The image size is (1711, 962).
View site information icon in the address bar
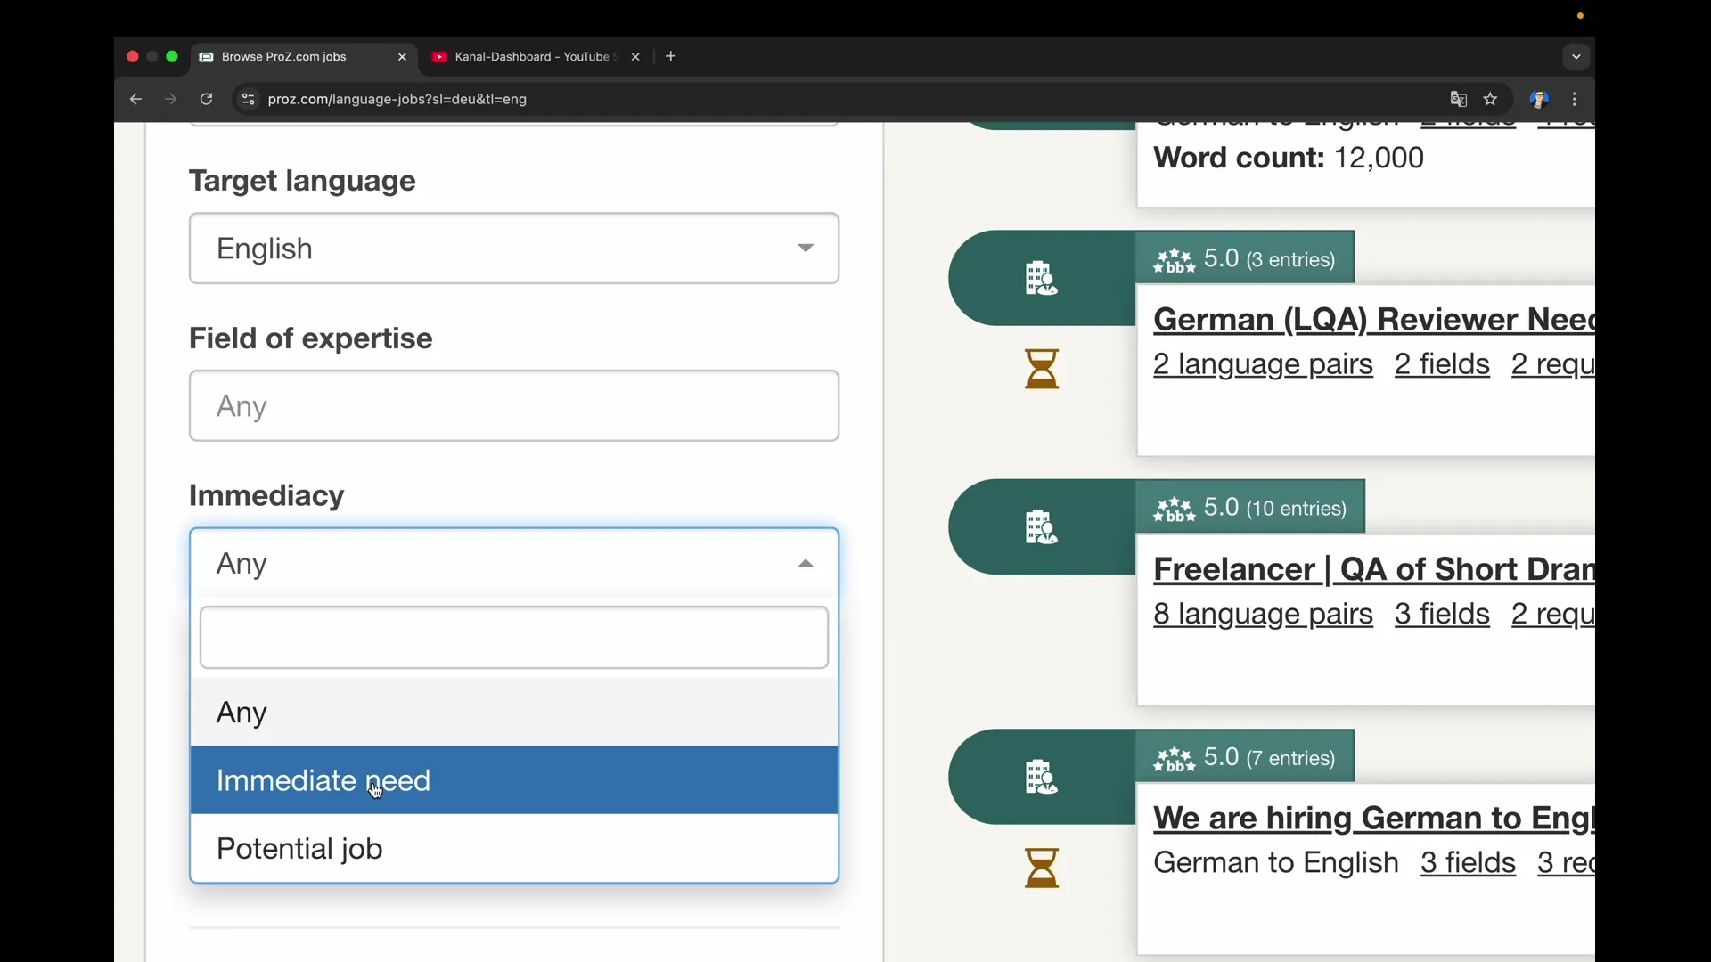pos(248,99)
